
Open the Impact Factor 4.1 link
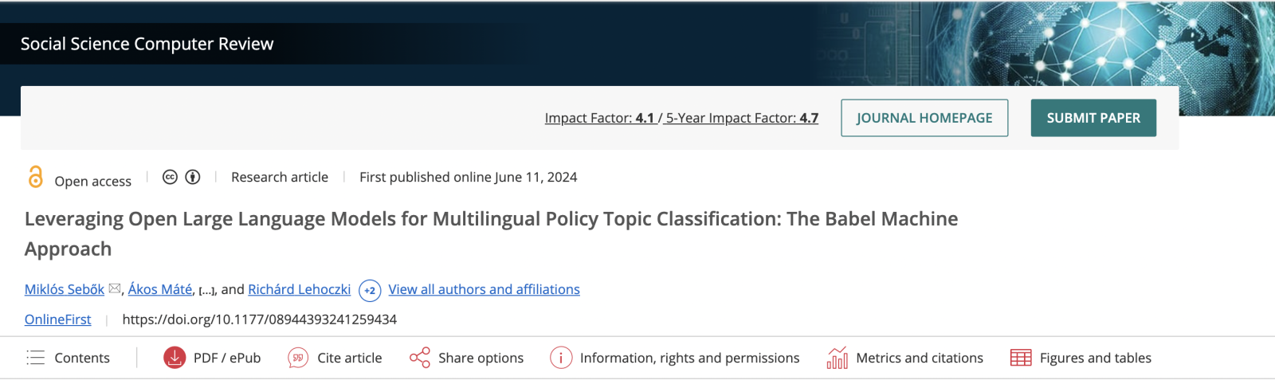click(599, 118)
